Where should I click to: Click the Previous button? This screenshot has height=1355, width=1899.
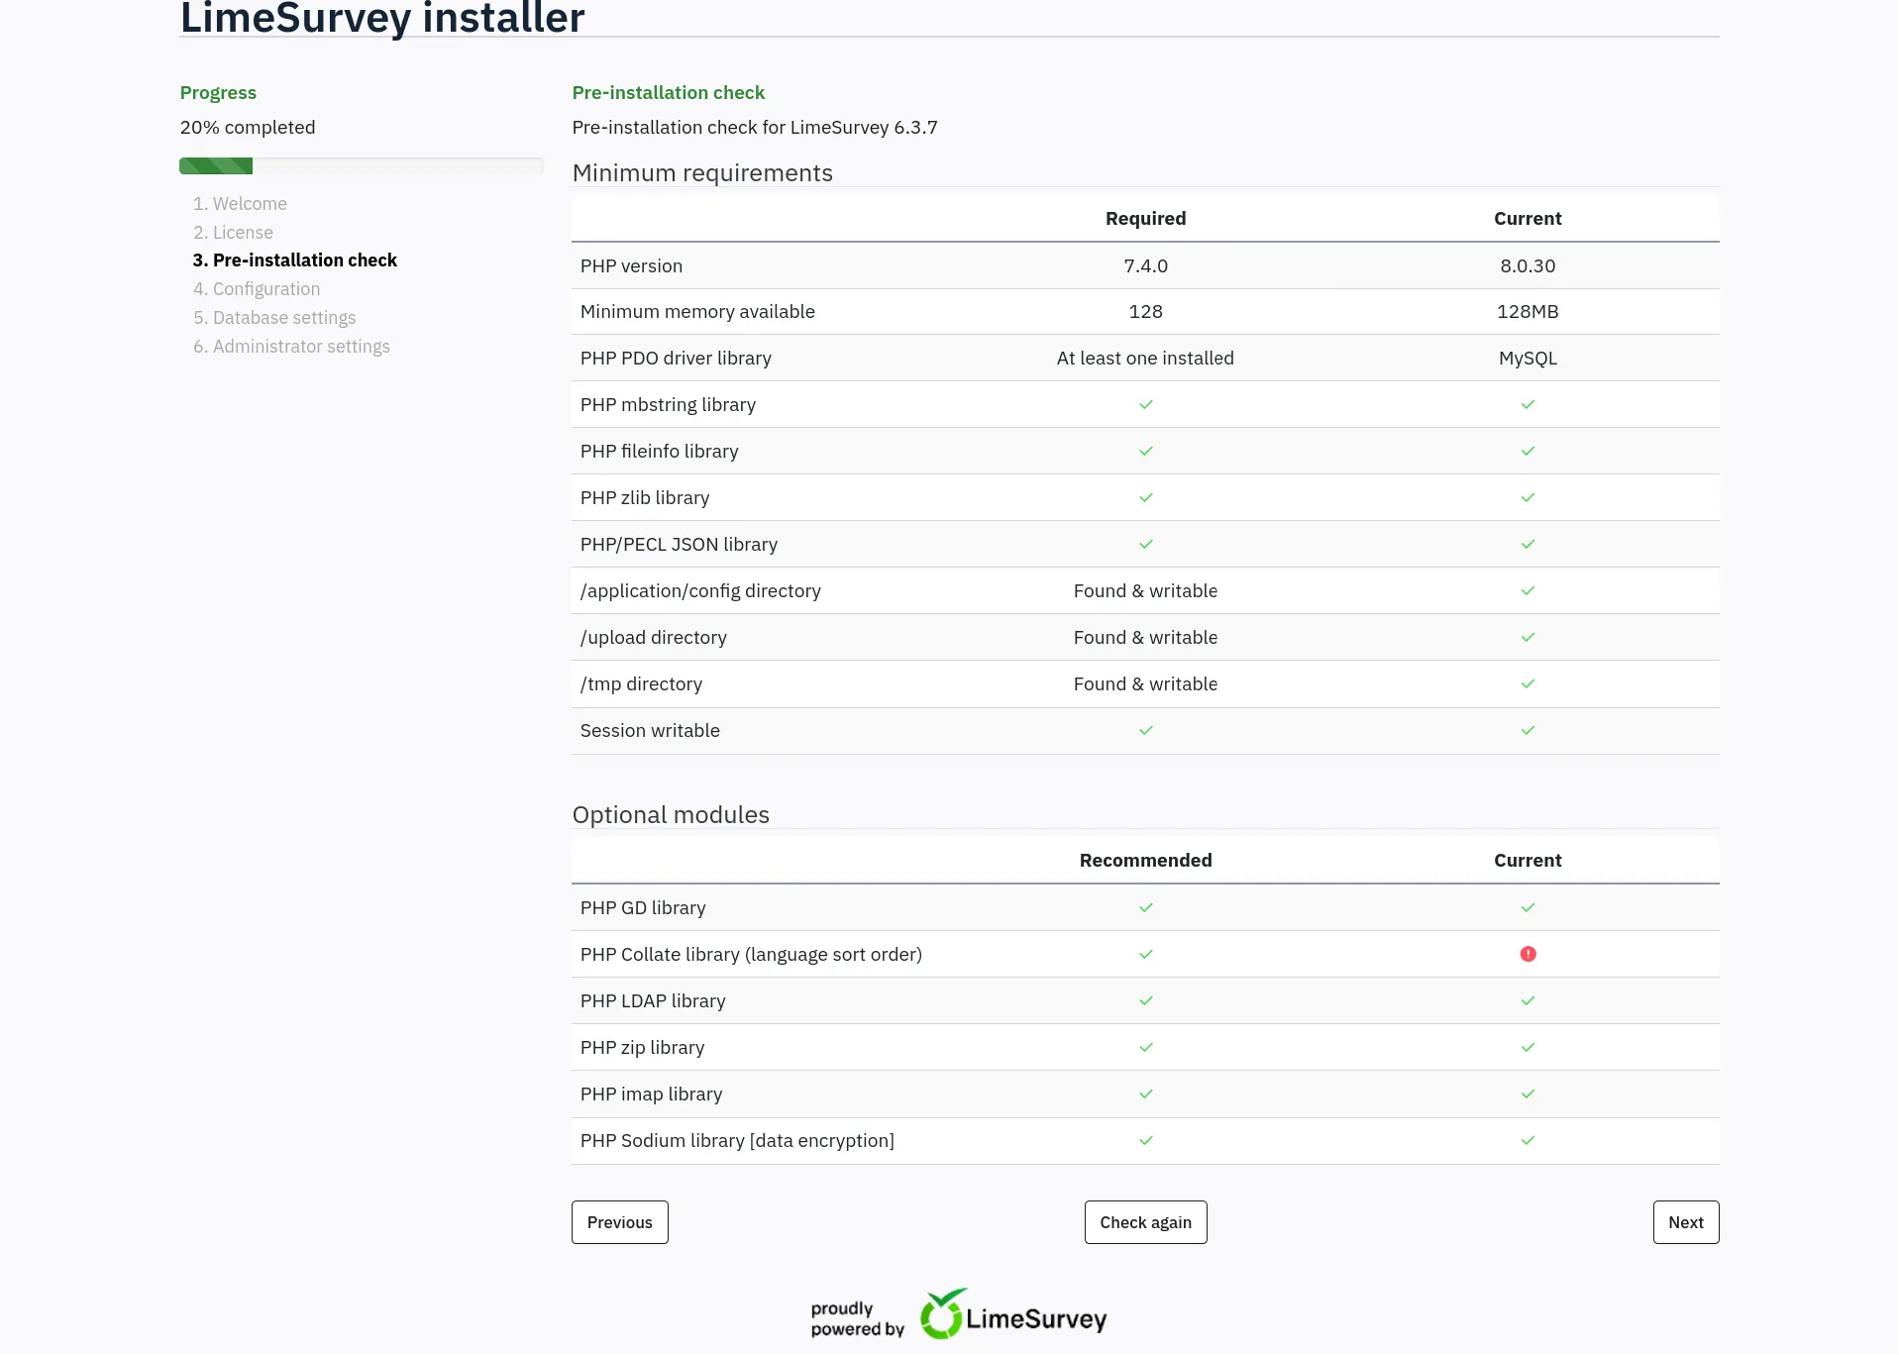(x=619, y=1222)
